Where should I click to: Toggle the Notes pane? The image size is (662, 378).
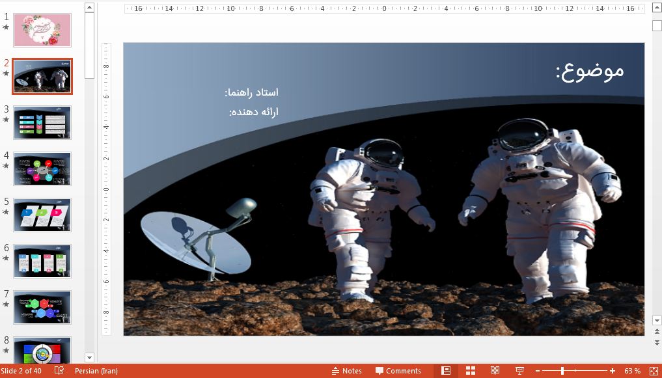[x=346, y=371]
